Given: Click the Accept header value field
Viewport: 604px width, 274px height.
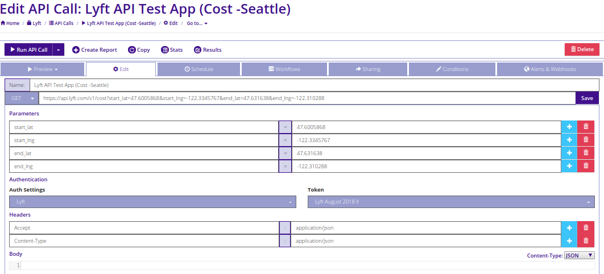Looking at the screenshot, I should [x=426, y=228].
